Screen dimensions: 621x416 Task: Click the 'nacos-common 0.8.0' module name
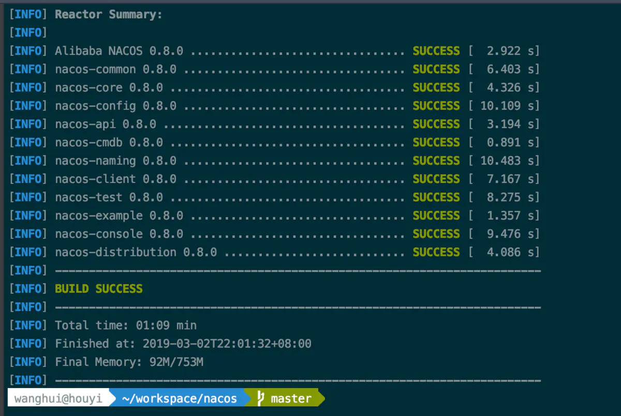coord(116,69)
